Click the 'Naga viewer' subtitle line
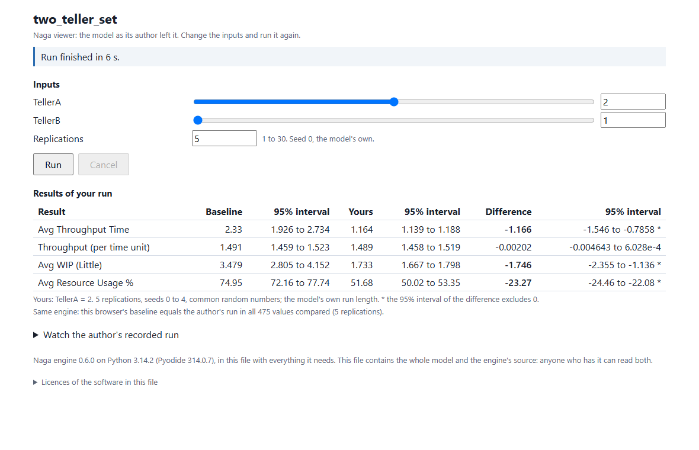The image size is (699, 450). [166, 35]
